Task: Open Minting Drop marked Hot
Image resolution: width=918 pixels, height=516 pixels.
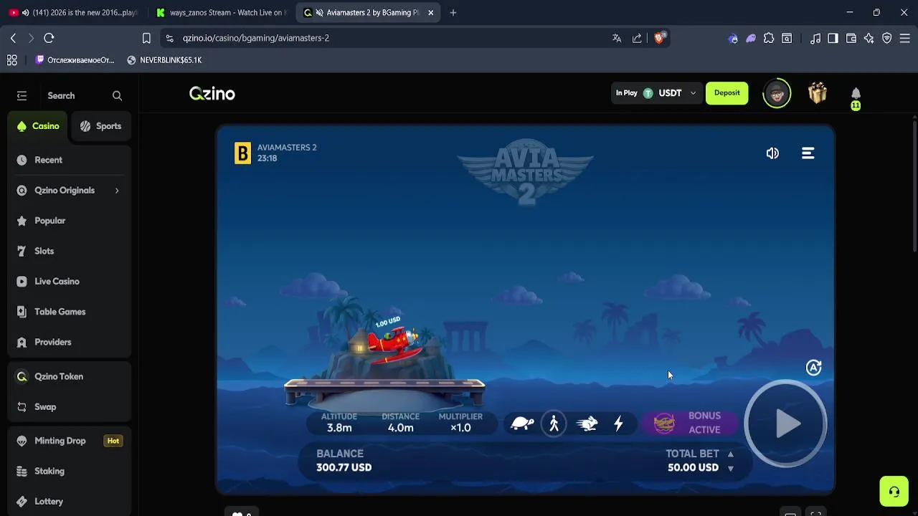Action: 70,441
